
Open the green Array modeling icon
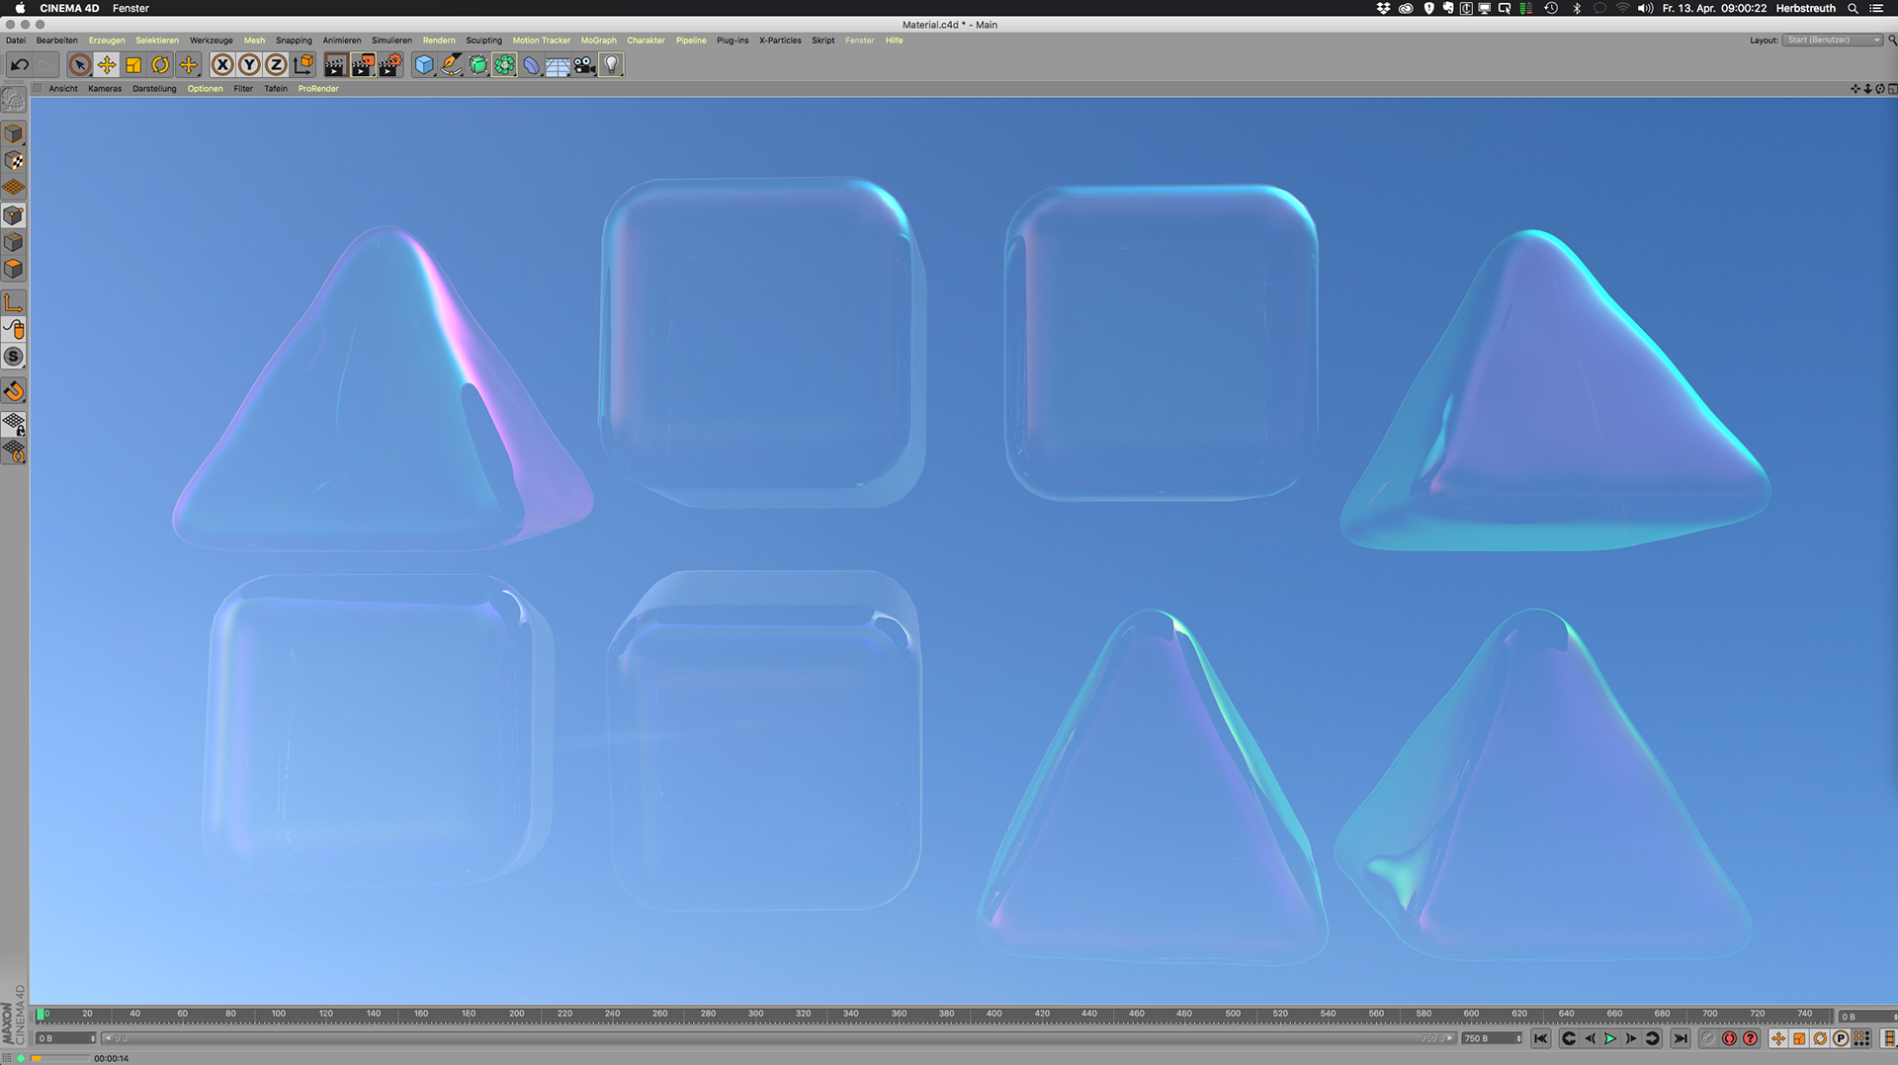click(x=504, y=65)
